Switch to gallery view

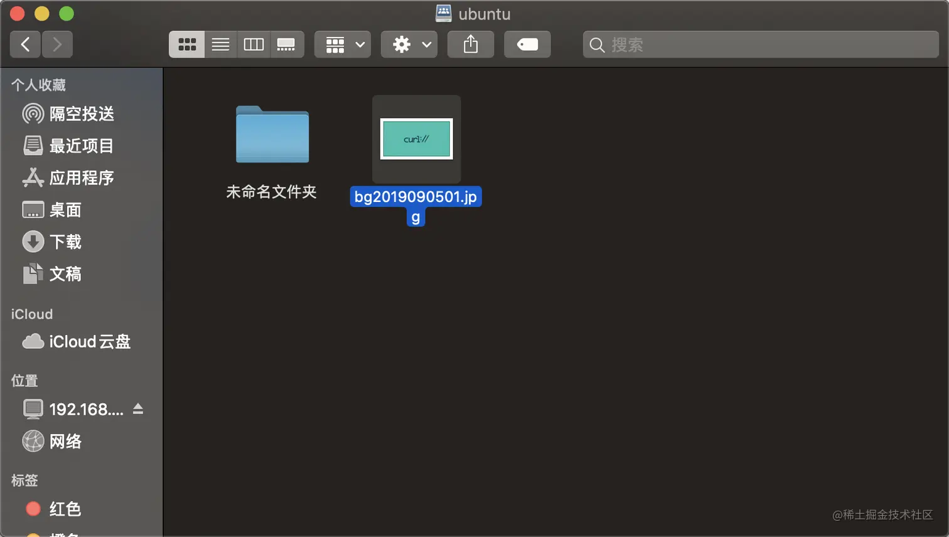point(287,45)
